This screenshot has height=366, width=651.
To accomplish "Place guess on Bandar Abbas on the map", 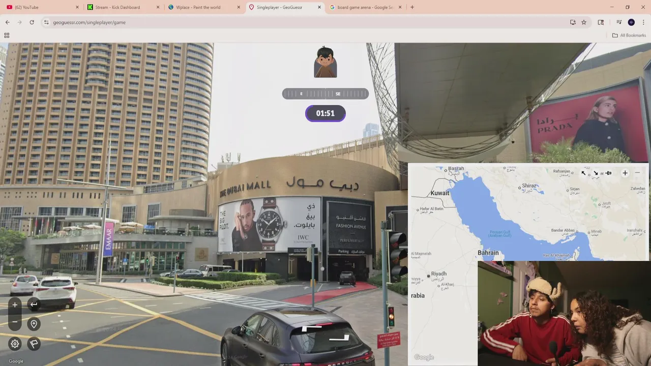I will 563,230.
